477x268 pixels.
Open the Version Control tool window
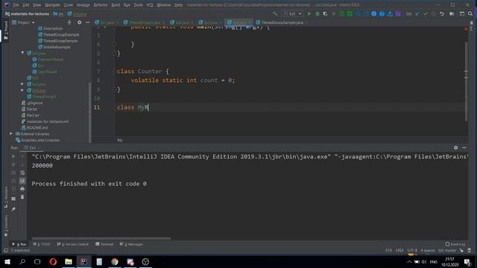point(73,244)
